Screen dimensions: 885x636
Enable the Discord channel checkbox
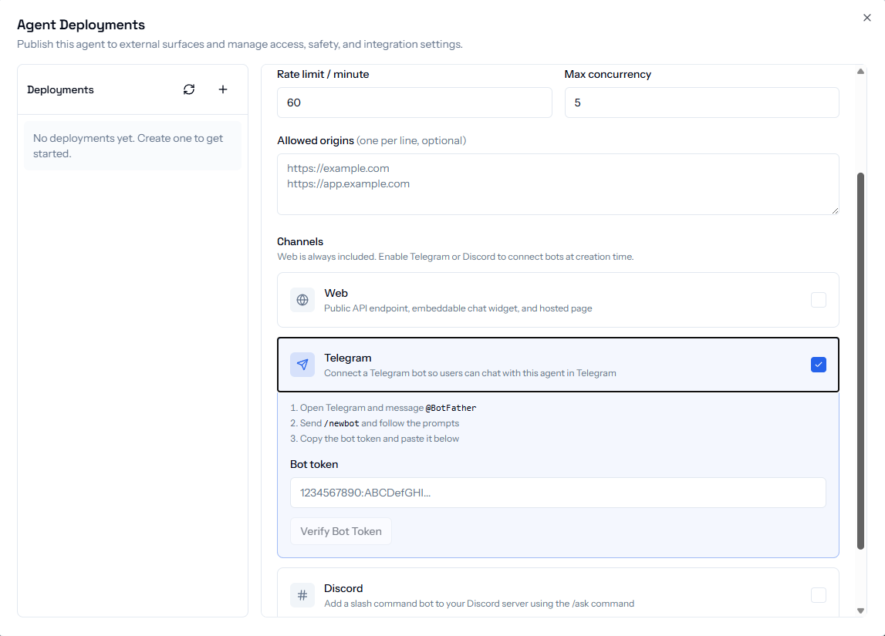tap(818, 595)
